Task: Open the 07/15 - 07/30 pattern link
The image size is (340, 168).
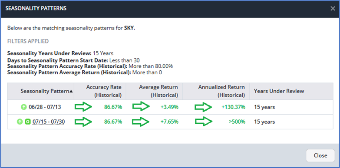Action: point(49,122)
